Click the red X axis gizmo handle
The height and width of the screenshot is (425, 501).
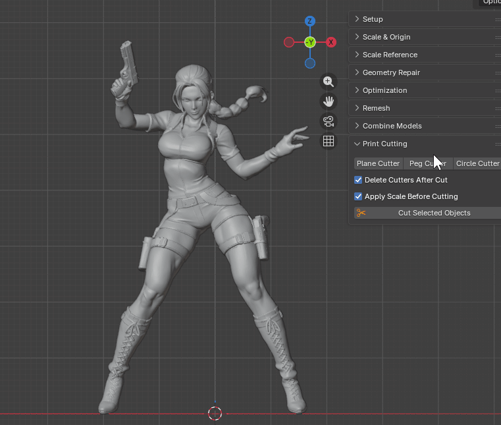coord(330,42)
